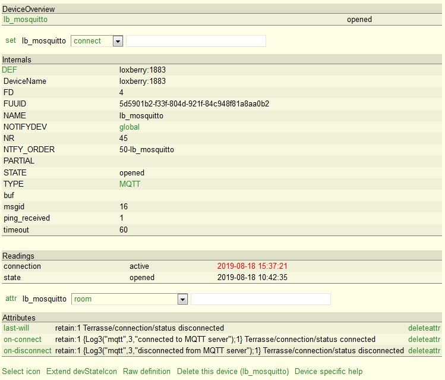Delete the on-connect attribute via deleteattr
Screen dimensions: 445x380
(x=424, y=339)
